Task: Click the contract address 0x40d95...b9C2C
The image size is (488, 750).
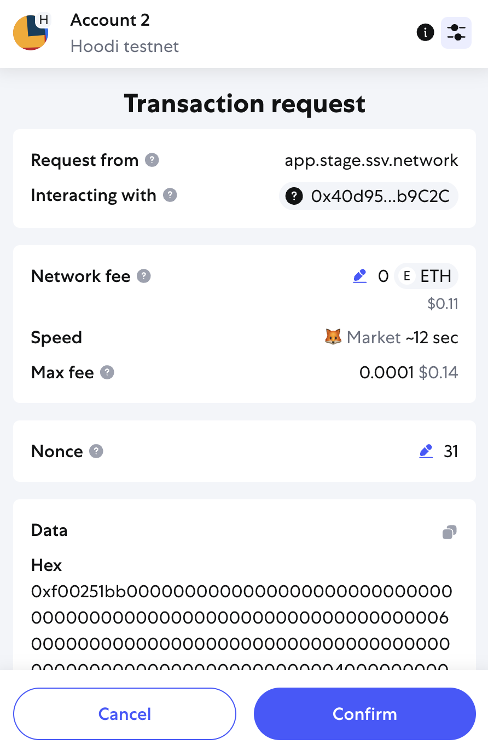Action: click(x=369, y=196)
